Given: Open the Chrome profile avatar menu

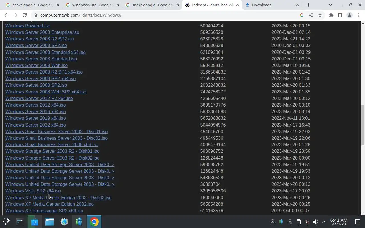Looking at the screenshot, I should pyautogui.click(x=350, y=15).
